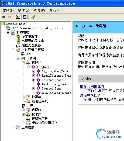Toggle the Show/Hide Console Tree button
Image resolution: width=124 pixels, height=141 pixels.
pos(24,17)
